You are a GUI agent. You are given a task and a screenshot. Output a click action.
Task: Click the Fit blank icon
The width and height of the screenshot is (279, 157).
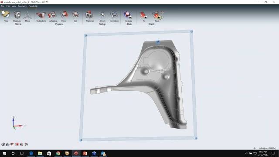point(143,15)
